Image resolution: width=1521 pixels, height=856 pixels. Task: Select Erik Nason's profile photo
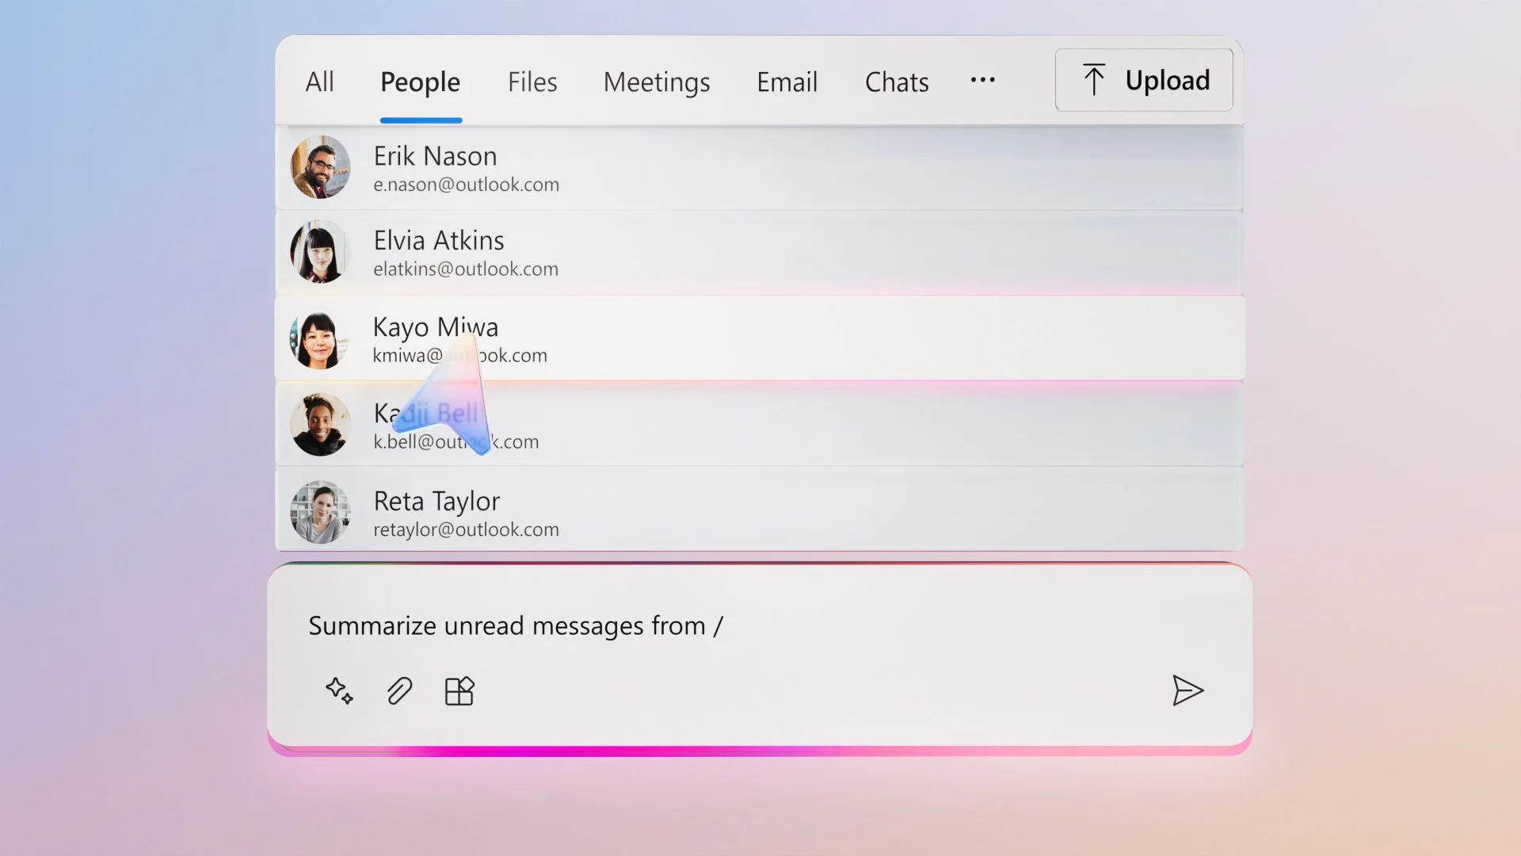pos(320,167)
